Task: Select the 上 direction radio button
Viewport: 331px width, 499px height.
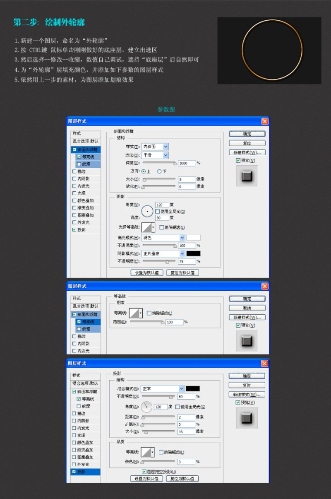Action: [x=144, y=171]
